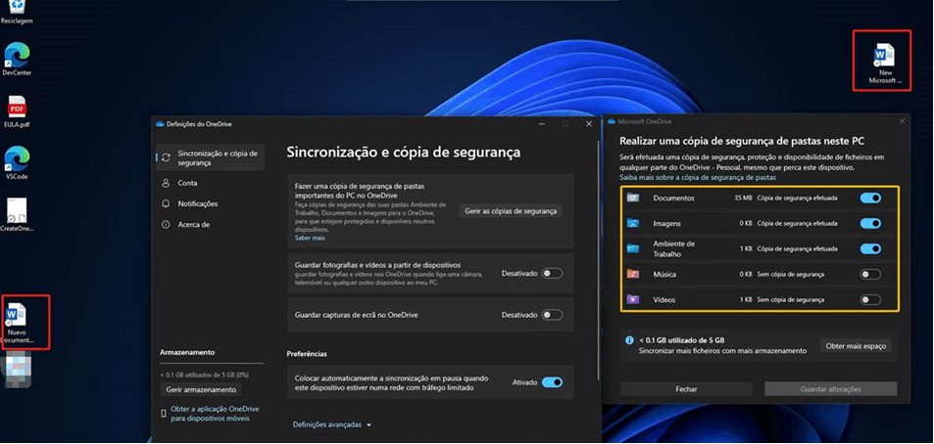This screenshot has height=444, width=934.
Task: Click the blurred desktop icon below Nuevo Document
Action: [x=17, y=372]
